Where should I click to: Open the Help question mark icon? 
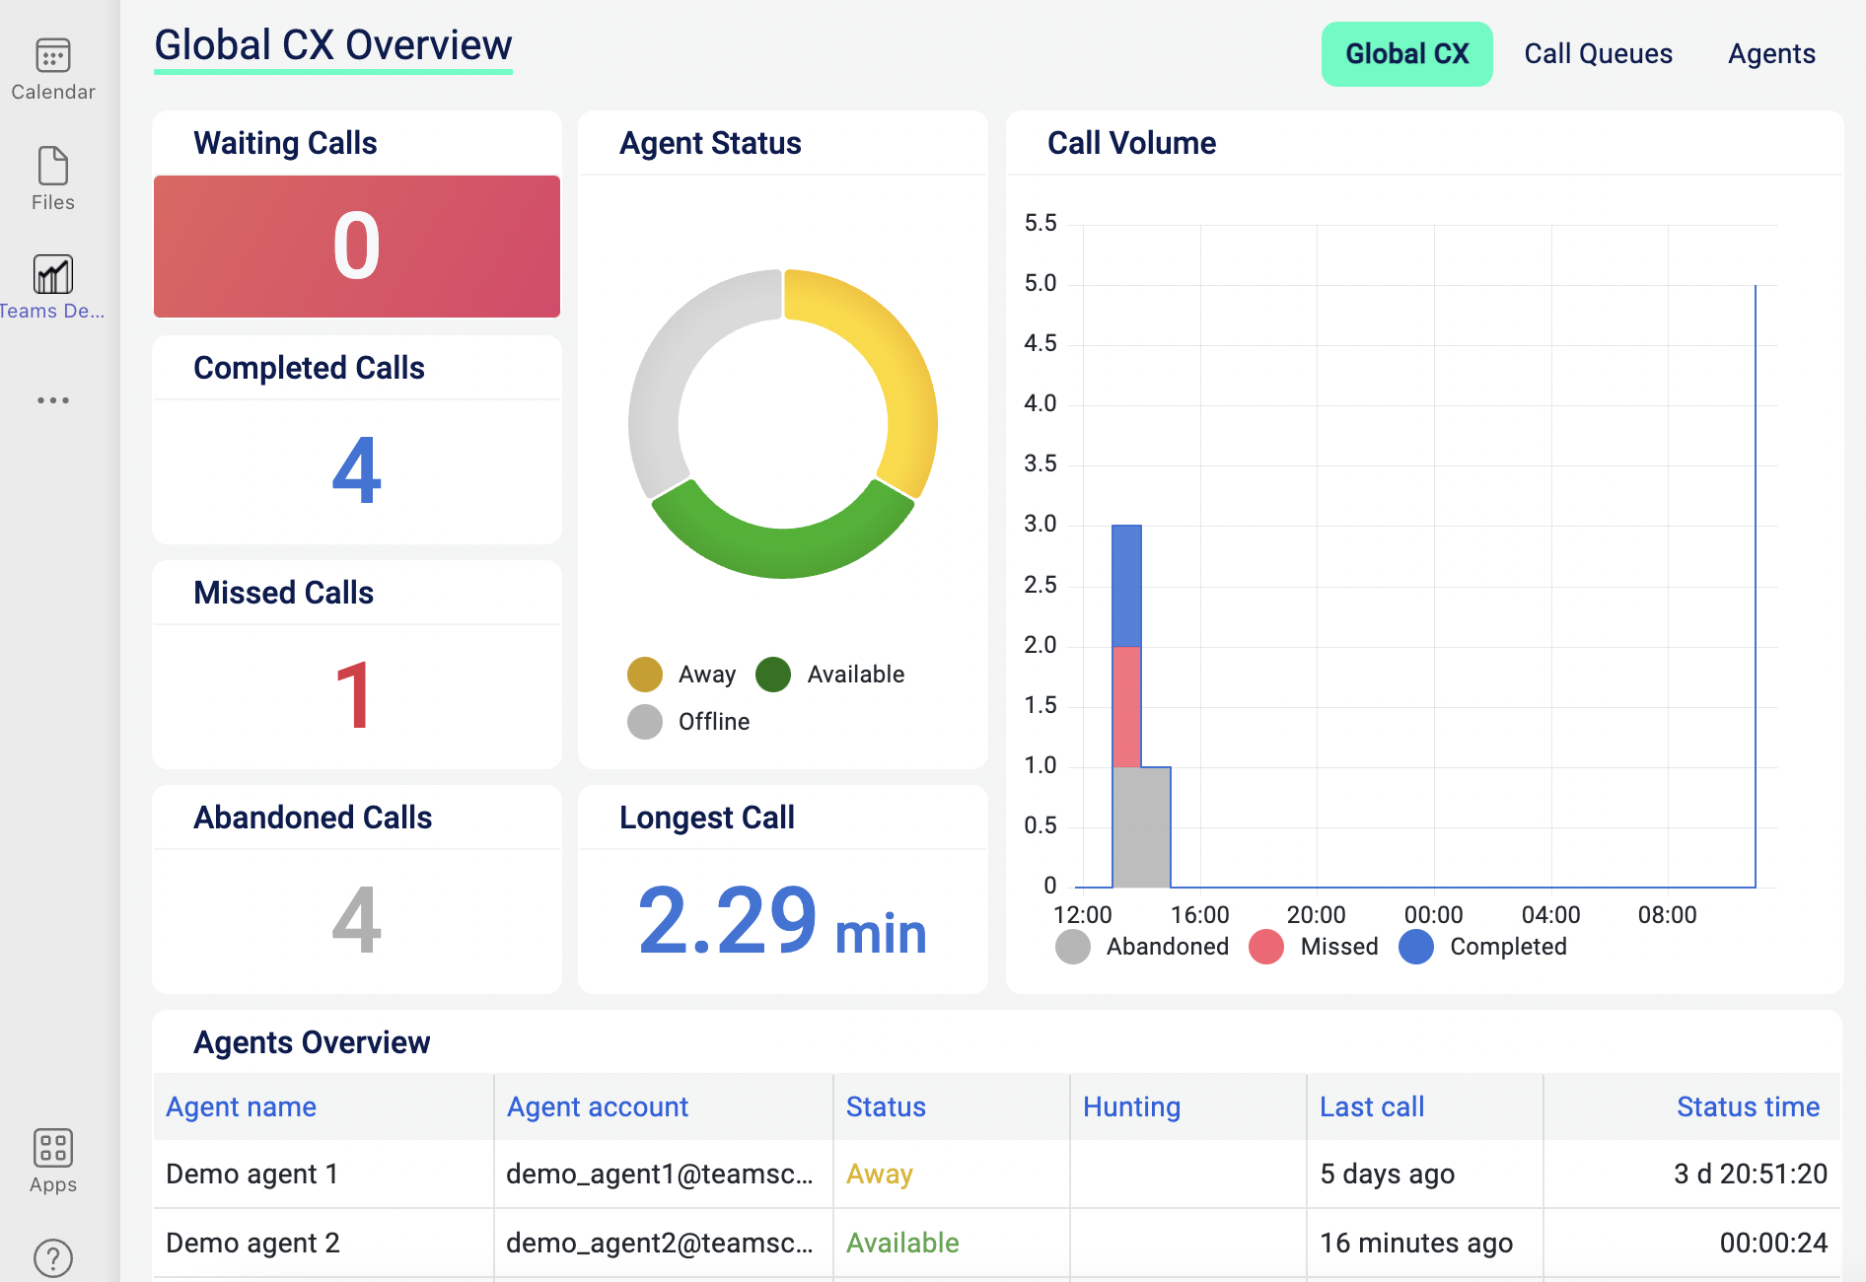tap(53, 1258)
